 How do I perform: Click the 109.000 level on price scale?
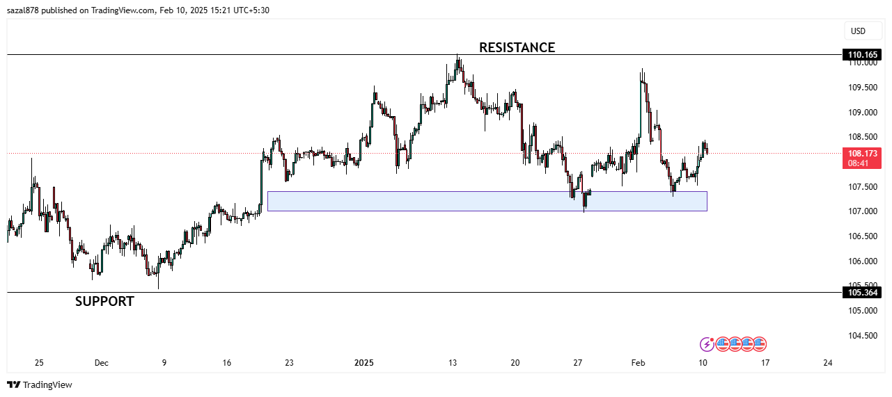pyautogui.click(x=863, y=112)
